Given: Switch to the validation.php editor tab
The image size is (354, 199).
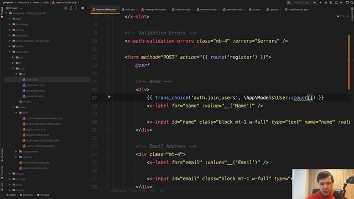Looking at the screenshot, I should click(x=181, y=9).
